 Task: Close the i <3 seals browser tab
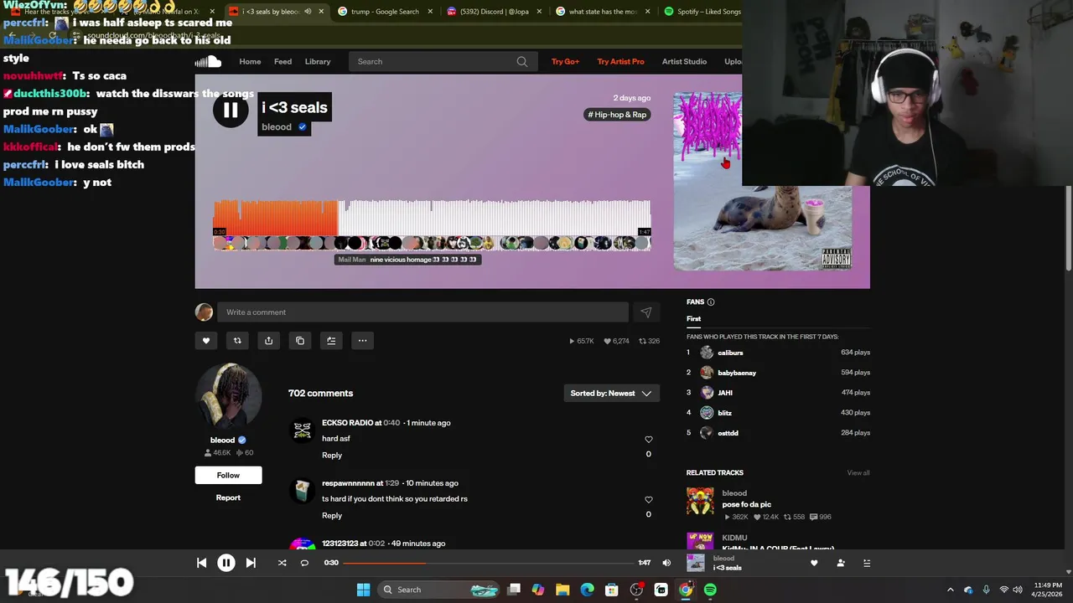click(321, 12)
